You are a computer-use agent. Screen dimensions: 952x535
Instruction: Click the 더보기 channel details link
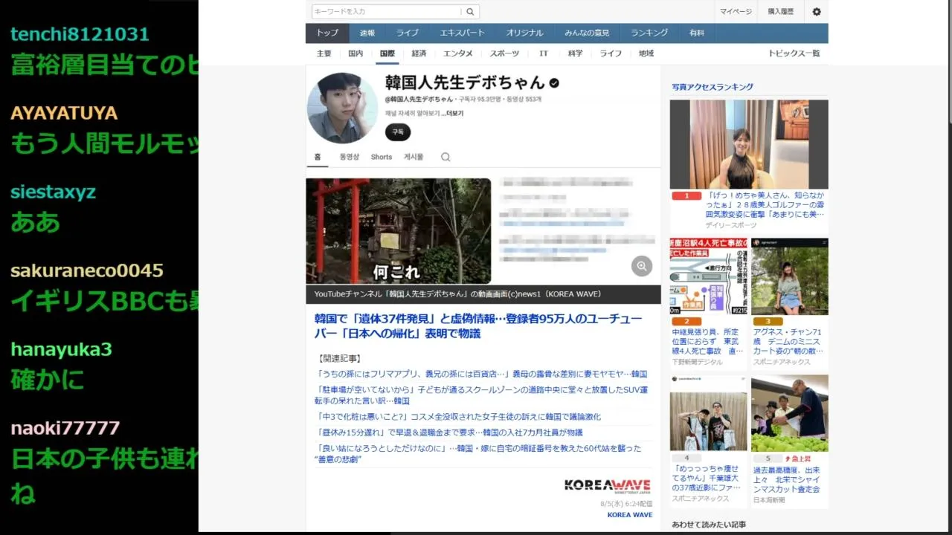pyautogui.click(x=454, y=114)
